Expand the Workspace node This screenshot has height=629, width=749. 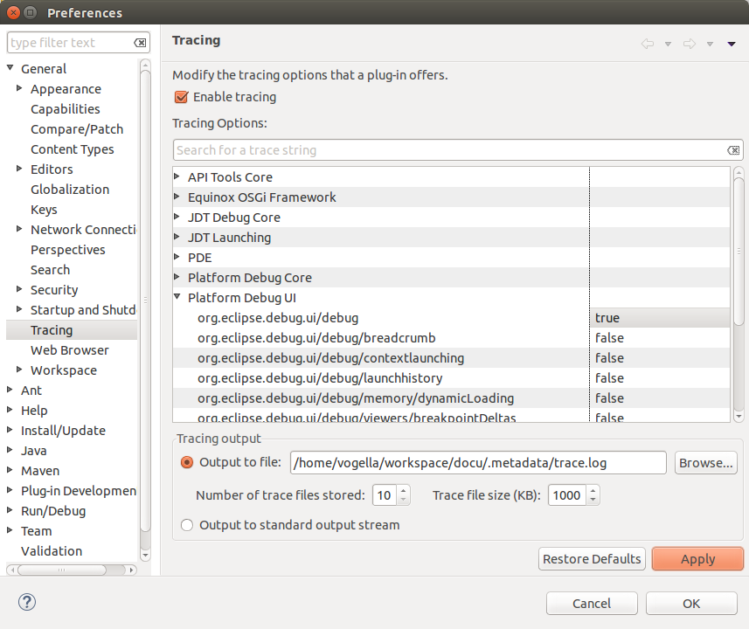click(19, 369)
